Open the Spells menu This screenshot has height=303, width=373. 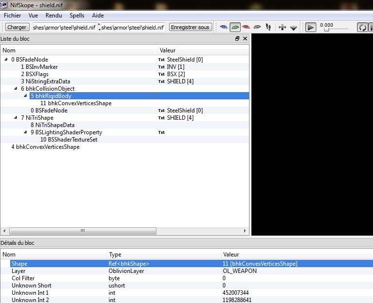click(77, 16)
